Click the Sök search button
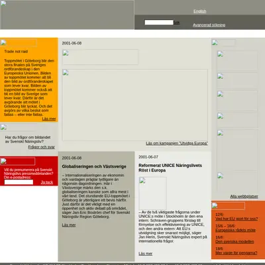Image resolution: width=265 pixels, height=265 pixels. coord(176,23)
